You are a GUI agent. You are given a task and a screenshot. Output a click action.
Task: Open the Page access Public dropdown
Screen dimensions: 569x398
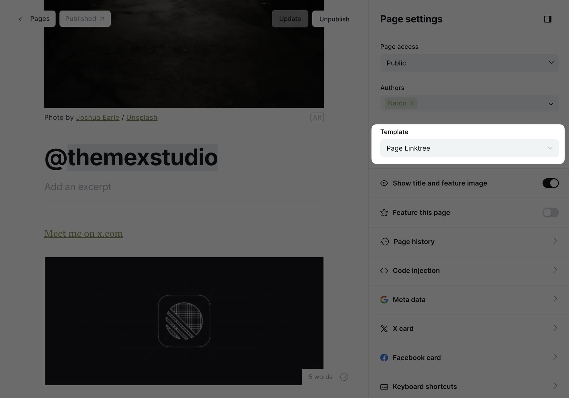(x=469, y=63)
